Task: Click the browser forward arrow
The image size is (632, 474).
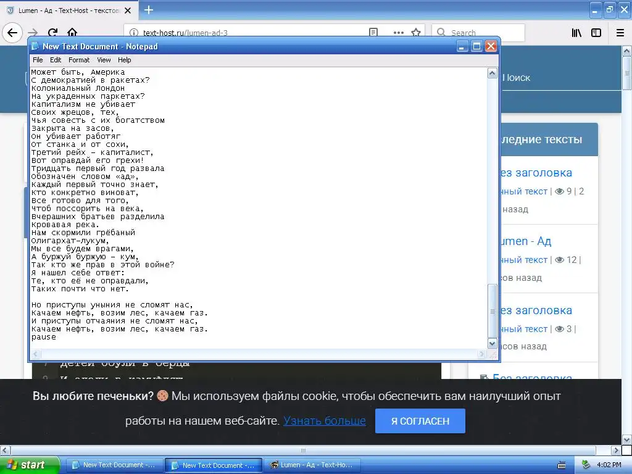Action: tap(33, 33)
